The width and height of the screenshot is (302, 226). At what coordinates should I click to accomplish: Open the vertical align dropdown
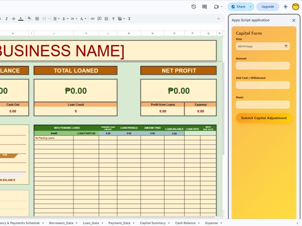pyautogui.click(x=65, y=19)
